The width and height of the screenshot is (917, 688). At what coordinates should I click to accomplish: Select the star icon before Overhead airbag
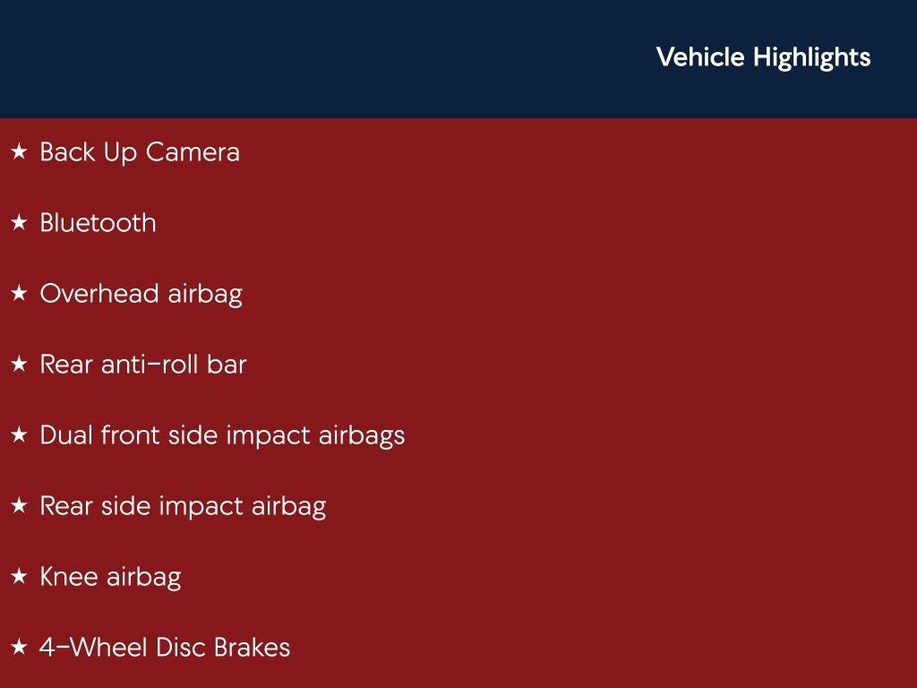click(19, 294)
